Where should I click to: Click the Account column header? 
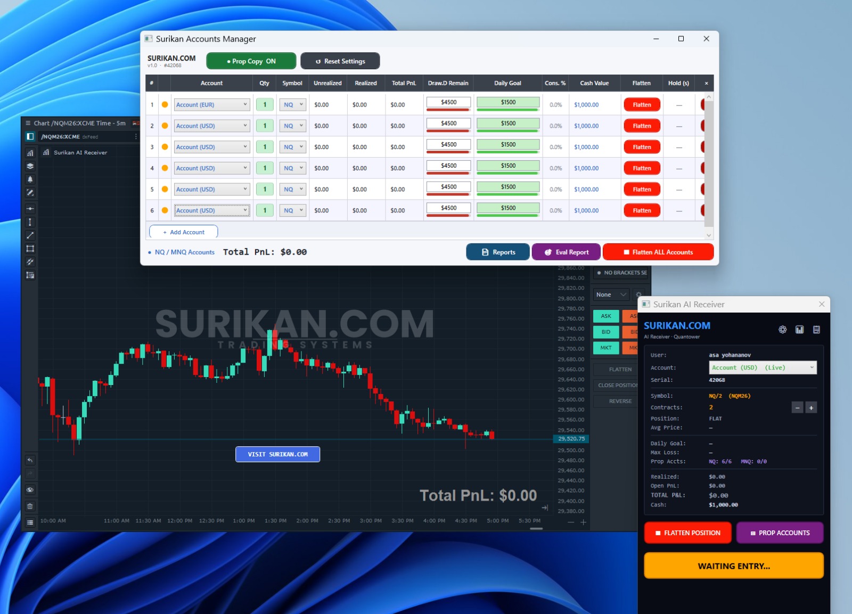click(x=211, y=83)
